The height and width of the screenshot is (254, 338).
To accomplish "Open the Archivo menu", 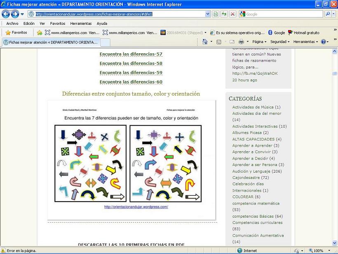I will coord(12,24).
